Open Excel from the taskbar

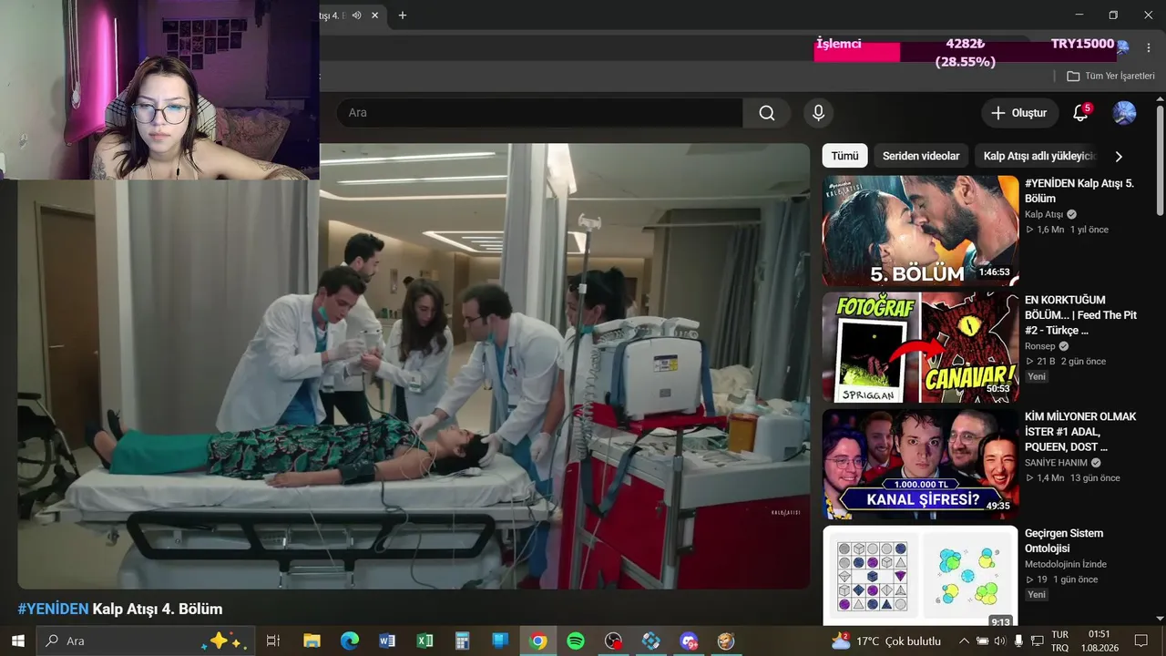pyautogui.click(x=424, y=641)
